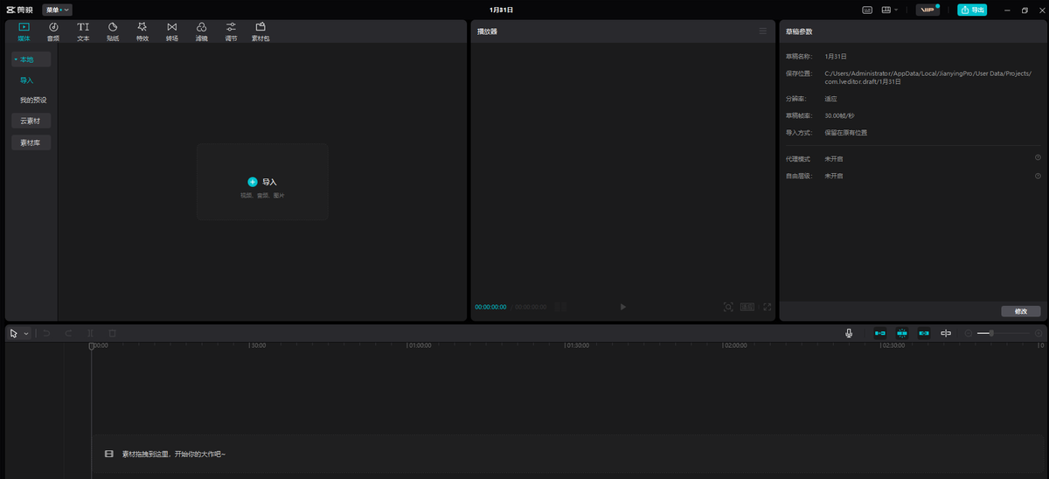The image size is (1049, 479).
Task: Toggle the auto-snap button in timeline toolbar
Action: click(901, 333)
